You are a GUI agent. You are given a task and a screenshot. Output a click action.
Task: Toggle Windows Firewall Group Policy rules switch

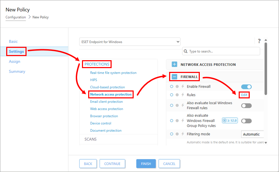(246, 121)
